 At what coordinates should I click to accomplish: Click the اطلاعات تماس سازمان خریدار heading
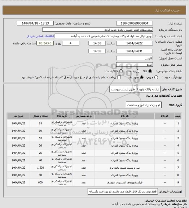click(x=166, y=200)
